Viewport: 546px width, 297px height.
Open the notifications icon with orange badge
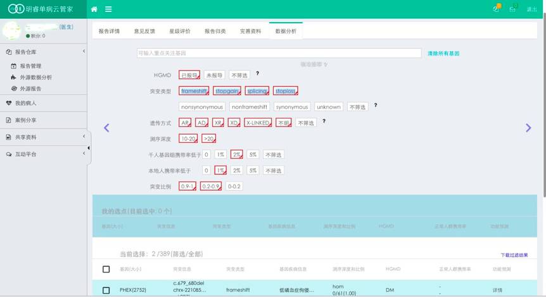(x=496, y=9)
